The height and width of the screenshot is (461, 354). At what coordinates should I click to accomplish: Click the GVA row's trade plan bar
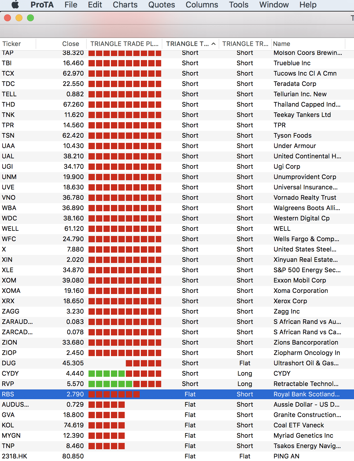[107, 415]
